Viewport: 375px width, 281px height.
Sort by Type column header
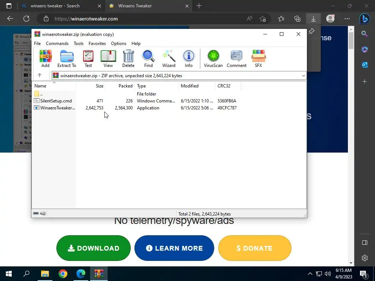(x=157, y=86)
